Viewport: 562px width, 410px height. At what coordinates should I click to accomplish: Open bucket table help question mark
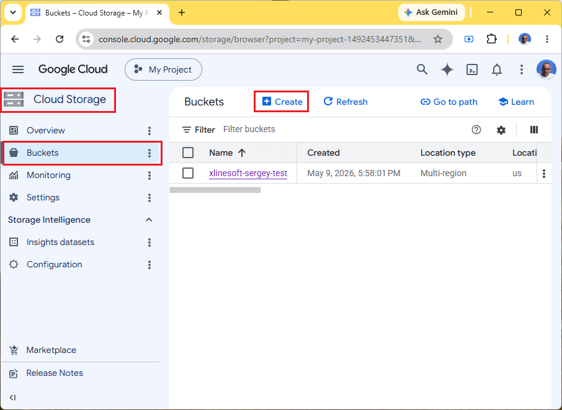coord(476,130)
